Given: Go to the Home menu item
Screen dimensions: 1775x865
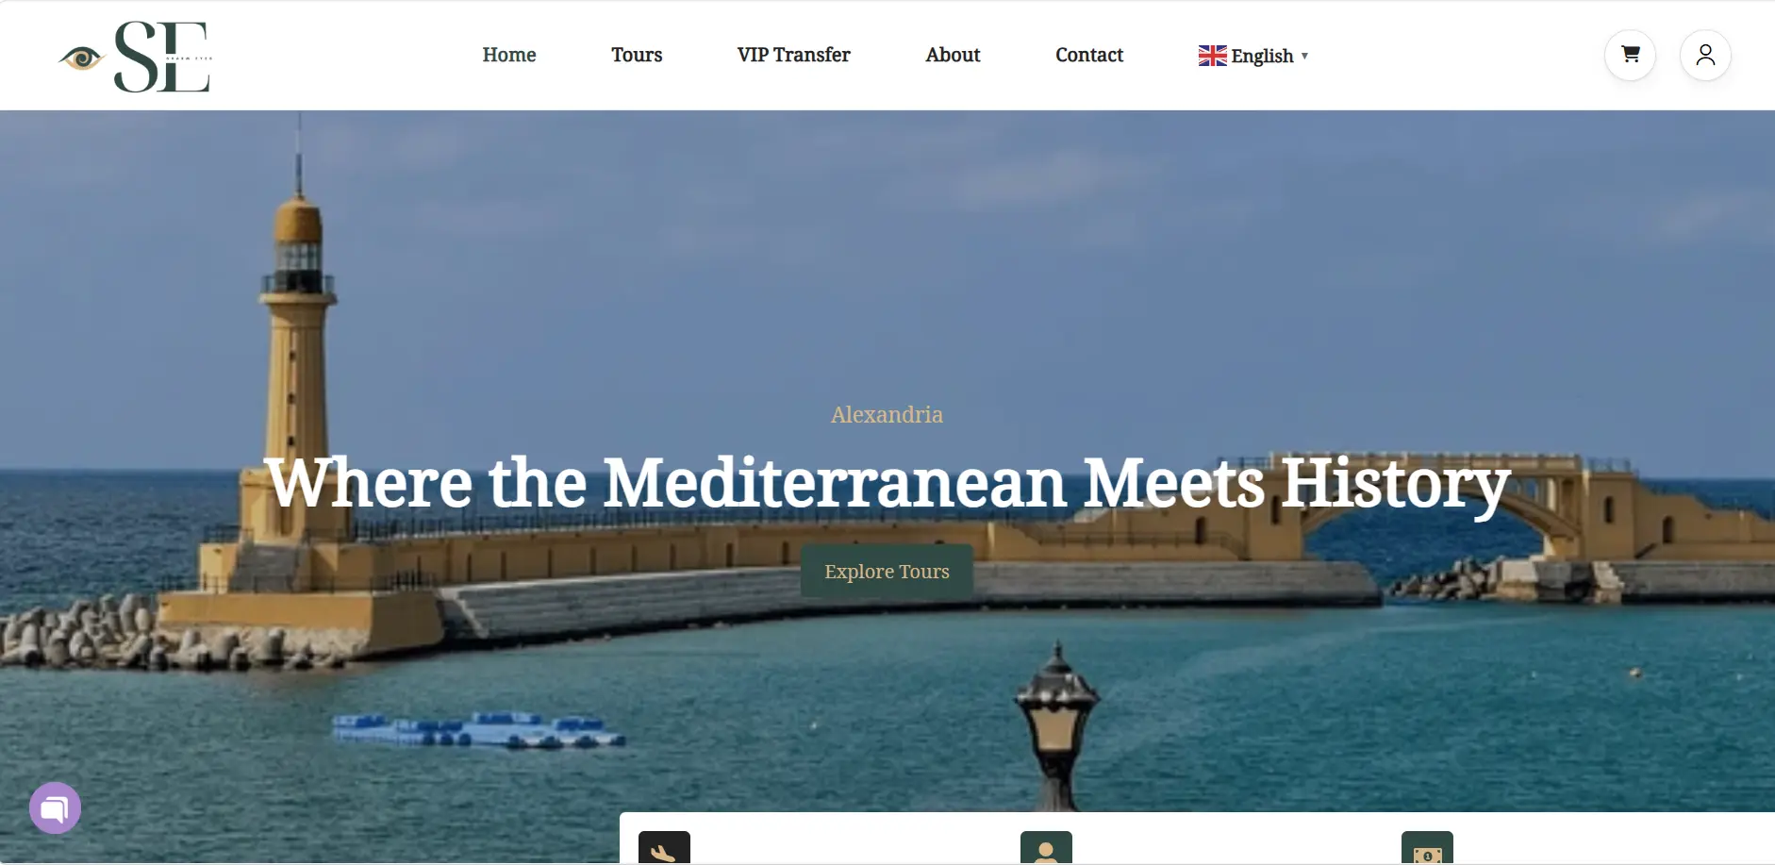Looking at the screenshot, I should [509, 55].
